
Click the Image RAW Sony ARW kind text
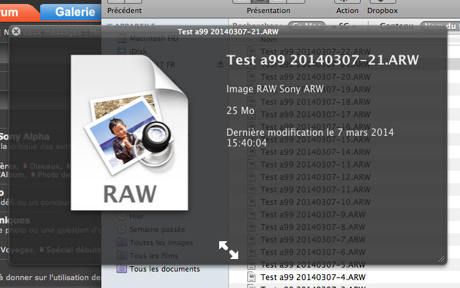pyautogui.click(x=275, y=89)
